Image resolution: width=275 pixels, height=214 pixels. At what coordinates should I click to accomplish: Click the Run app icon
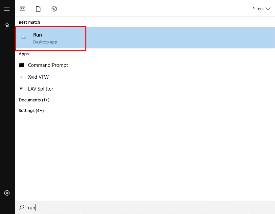(24, 37)
